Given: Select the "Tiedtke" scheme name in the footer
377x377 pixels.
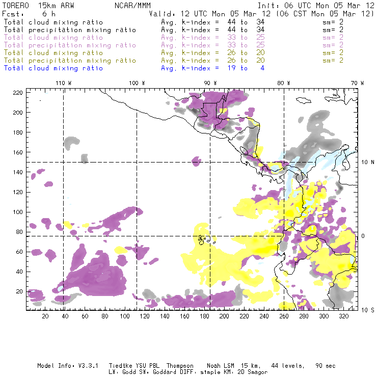Looking at the screenshot, I should coord(121,366).
